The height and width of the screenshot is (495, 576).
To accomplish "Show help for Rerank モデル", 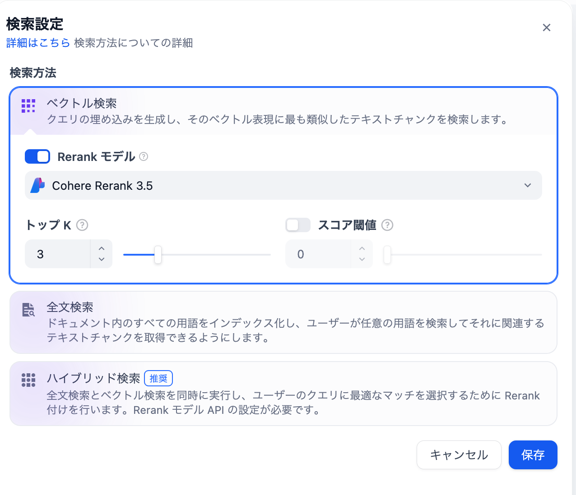I will pos(144,156).
